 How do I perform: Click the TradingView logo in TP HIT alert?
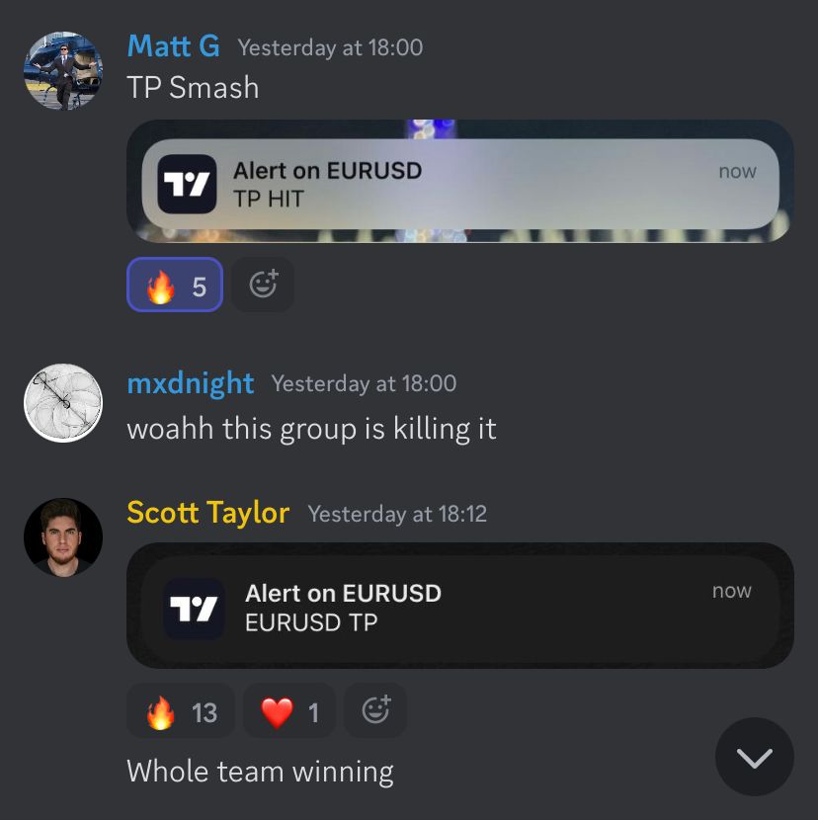[x=188, y=184]
